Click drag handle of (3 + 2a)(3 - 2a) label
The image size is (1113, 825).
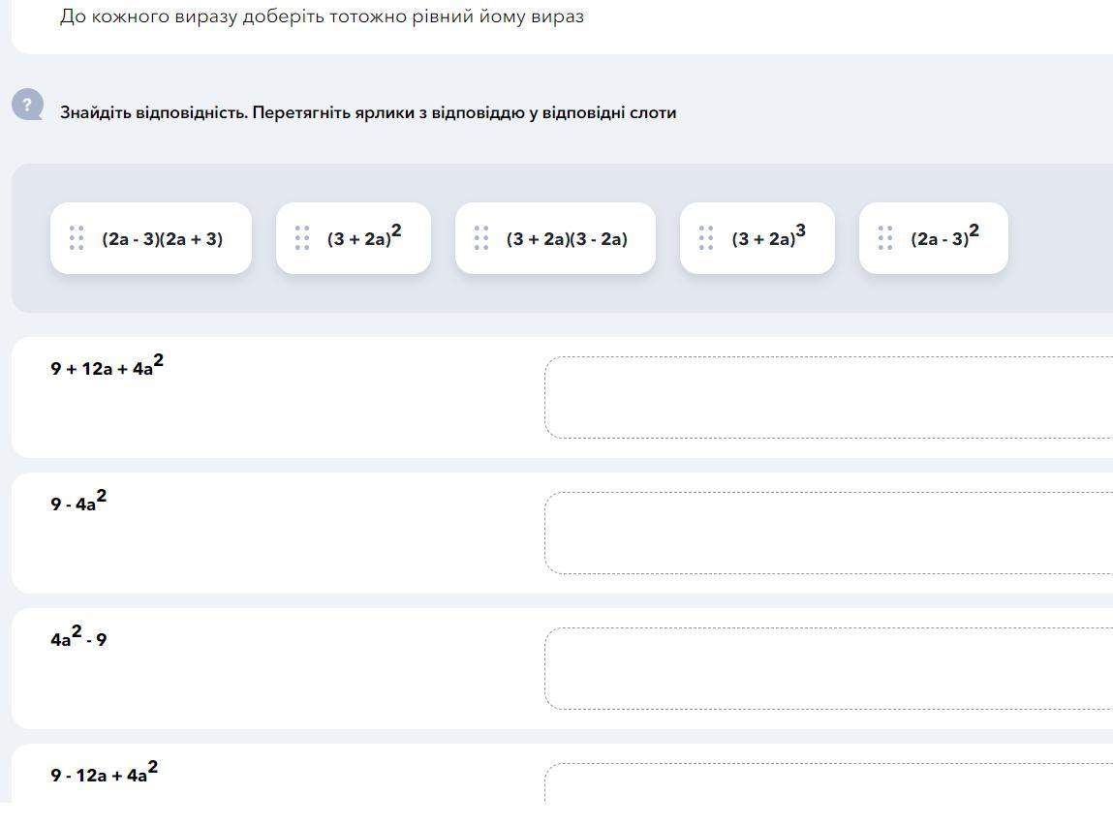tap(481, 238)
